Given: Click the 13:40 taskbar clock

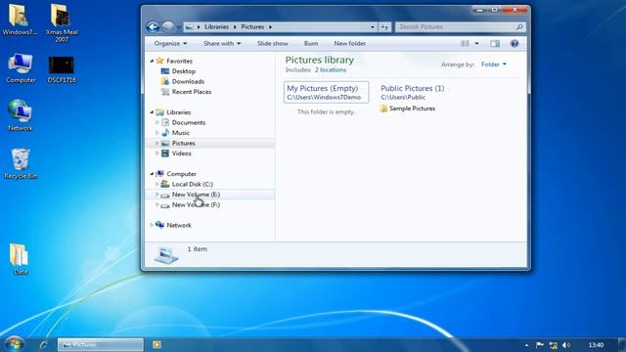Looking at the screenshot, I should (x=596, y=345).
